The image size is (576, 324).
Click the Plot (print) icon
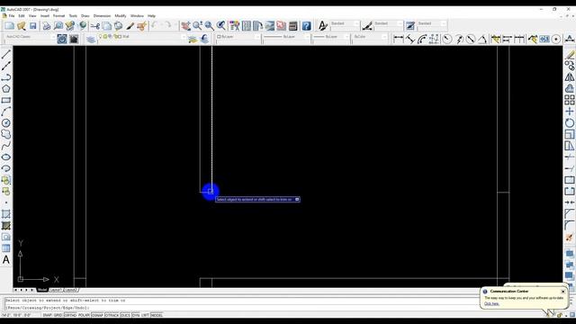[x=46, y=26]
